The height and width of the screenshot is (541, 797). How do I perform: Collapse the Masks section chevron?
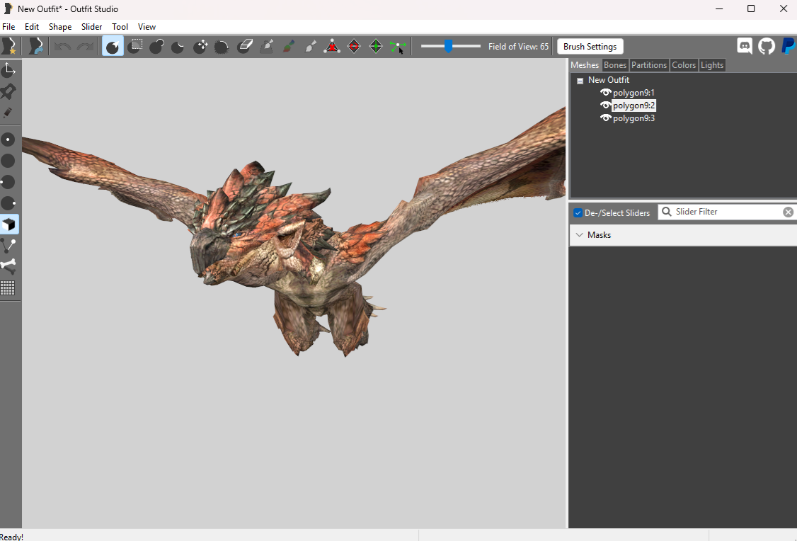click(580, 235)
